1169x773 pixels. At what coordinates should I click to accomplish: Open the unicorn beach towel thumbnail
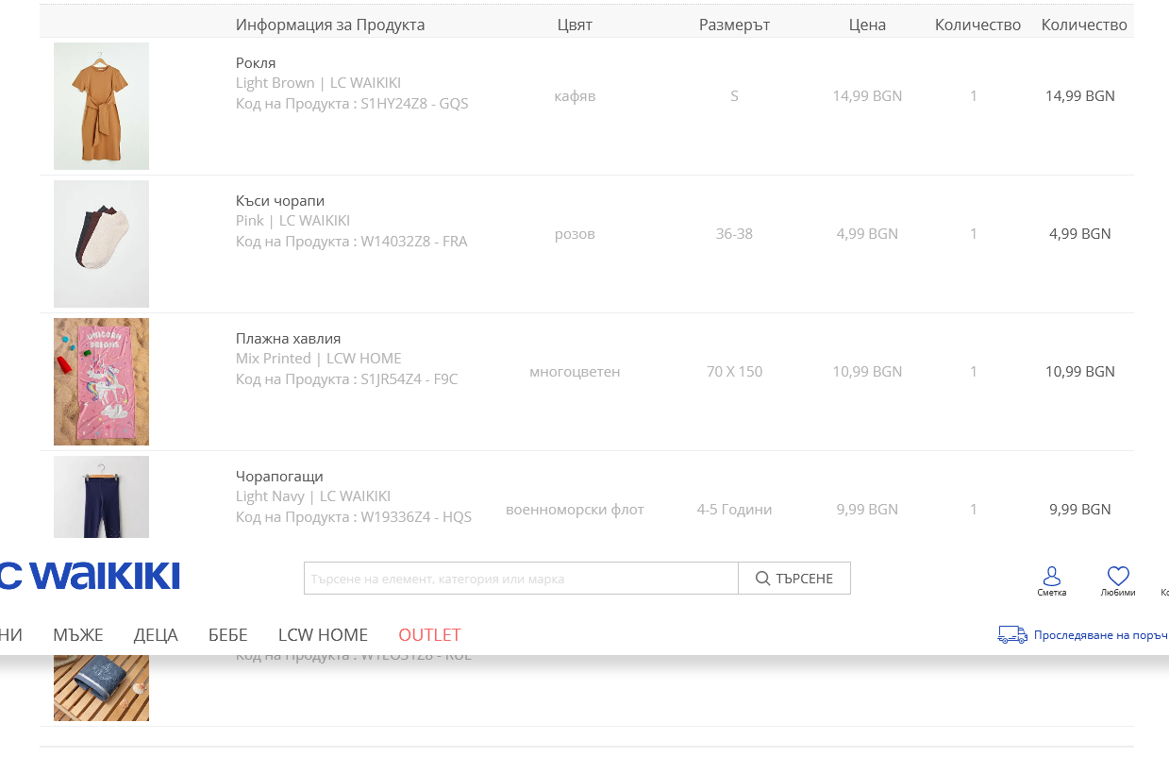click(101, 381)
